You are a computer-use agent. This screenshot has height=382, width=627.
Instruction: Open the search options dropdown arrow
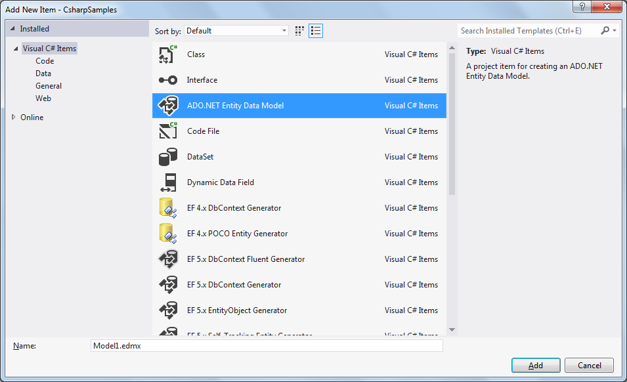point(615,31)
